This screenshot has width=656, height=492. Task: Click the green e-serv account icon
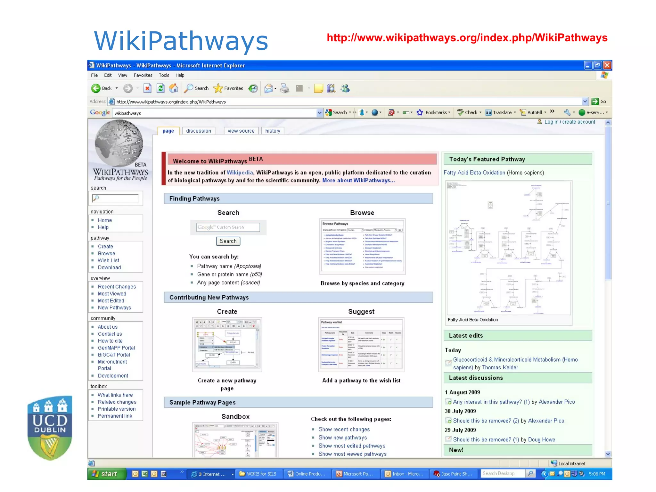582,112
